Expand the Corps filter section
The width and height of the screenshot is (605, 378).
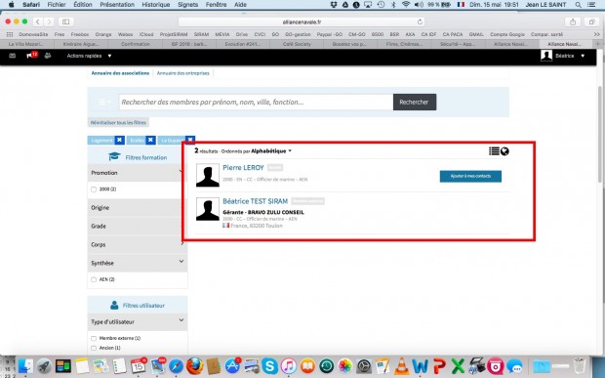(138, 245)
